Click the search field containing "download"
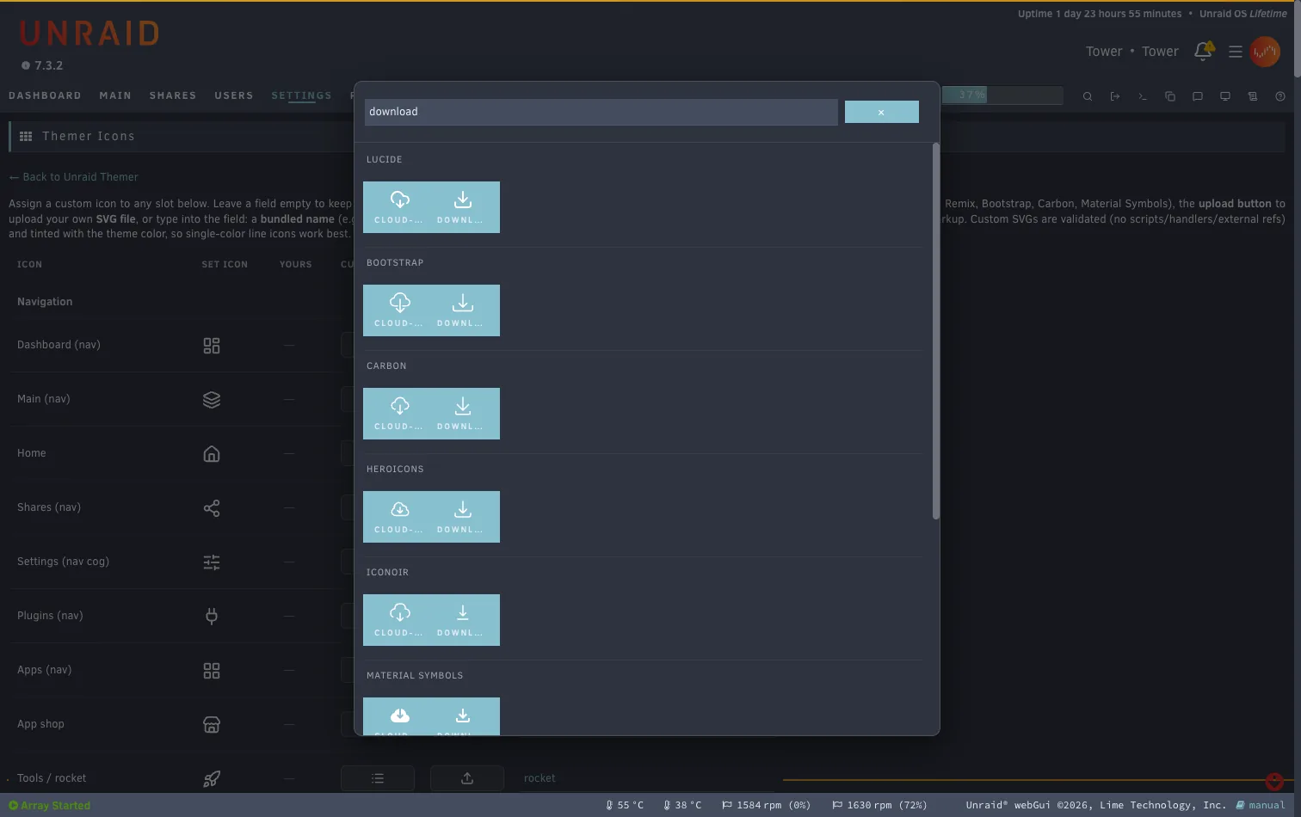This screenshot has width=1301, height=817. [x=601, y=112]
